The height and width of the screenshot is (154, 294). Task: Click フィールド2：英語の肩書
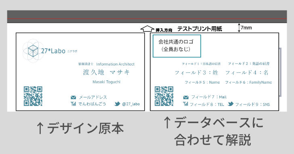coord(249,63)
